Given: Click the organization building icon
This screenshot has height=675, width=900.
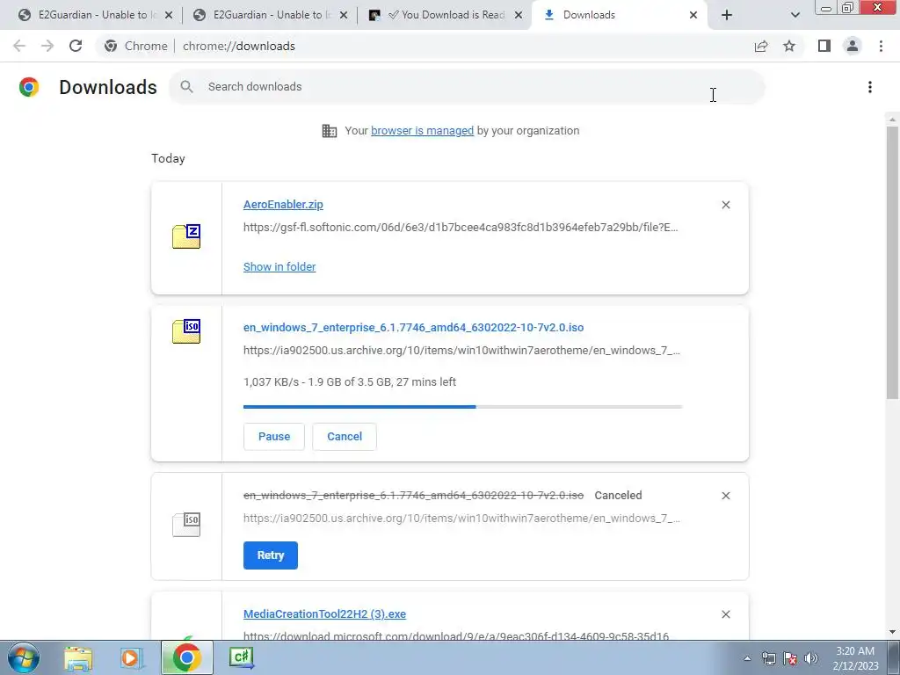Looking at the screenshot, I should [x=330, y=131].
